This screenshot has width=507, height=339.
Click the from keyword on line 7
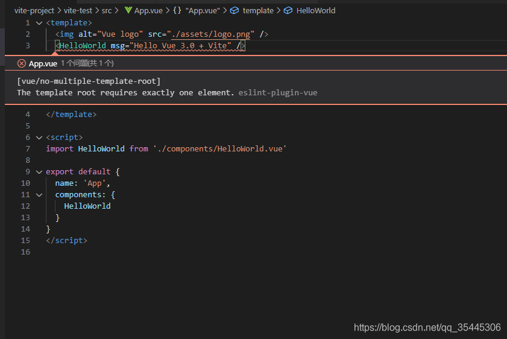(139, 149)
